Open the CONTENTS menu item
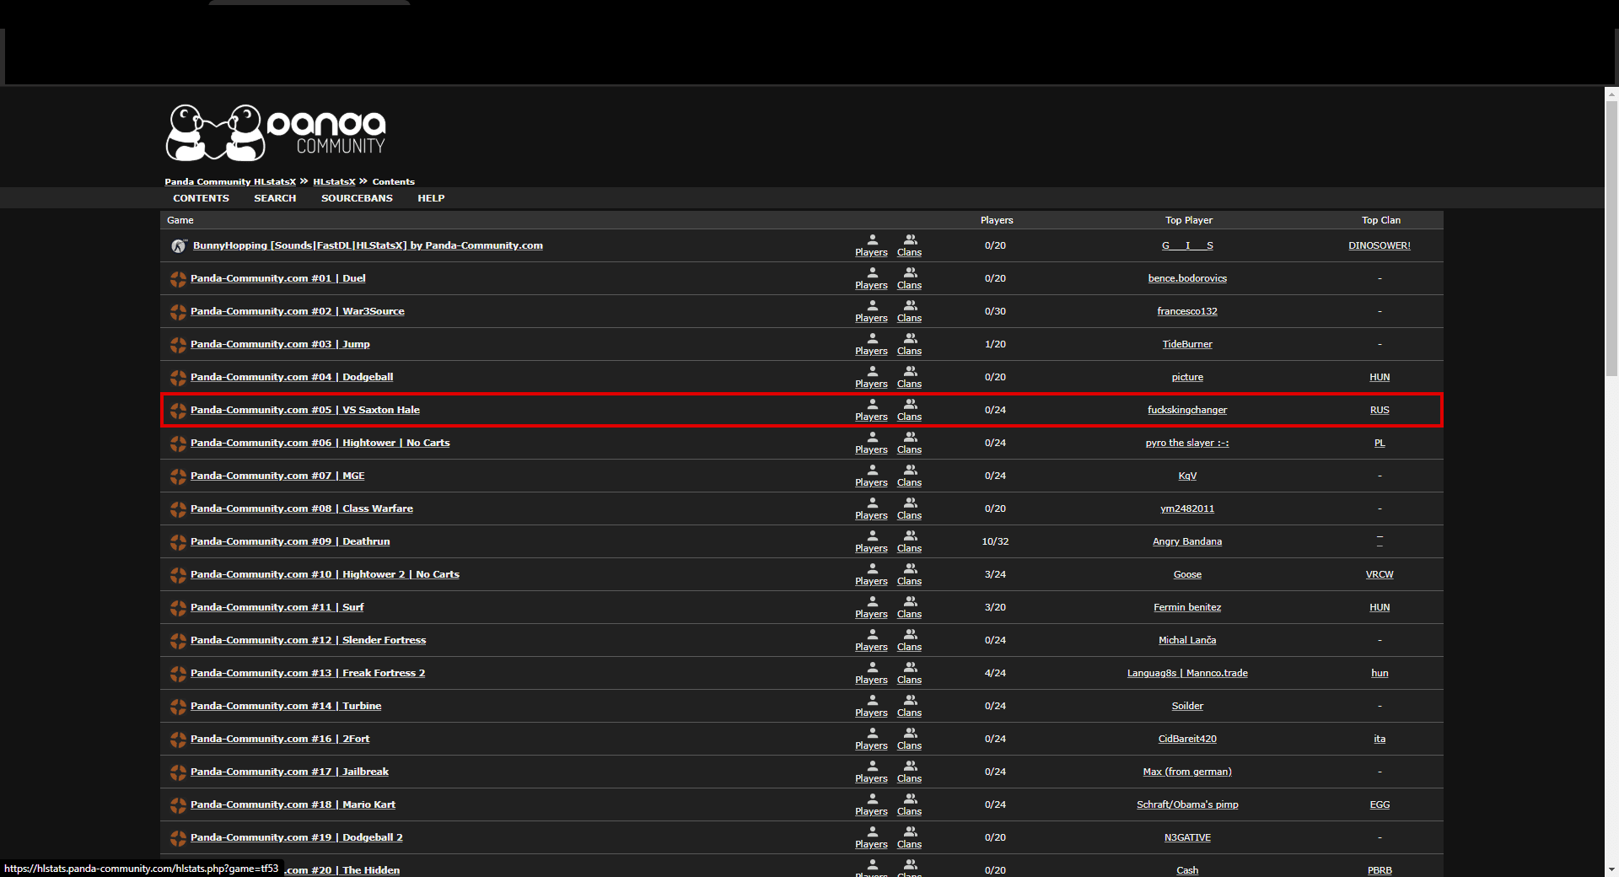The height and width of the screenshot is (877, 1619). coord(201,198)
